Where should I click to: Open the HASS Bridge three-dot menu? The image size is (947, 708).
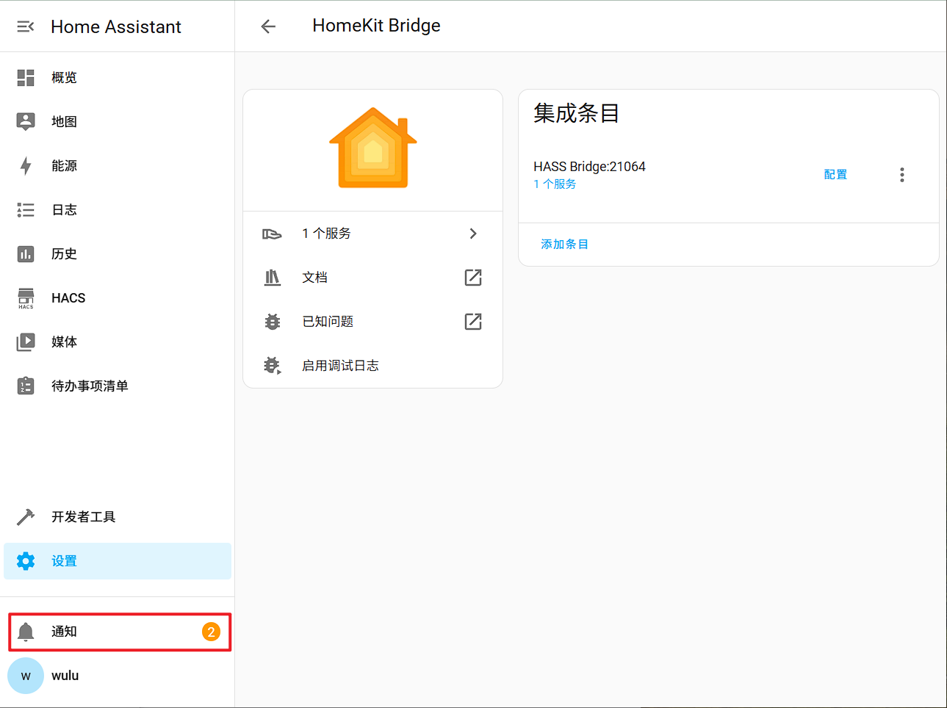pos(902,175)
